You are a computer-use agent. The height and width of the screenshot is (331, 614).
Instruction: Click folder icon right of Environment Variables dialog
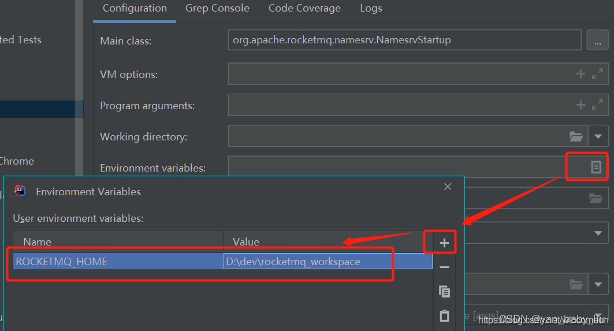(596, 198)
